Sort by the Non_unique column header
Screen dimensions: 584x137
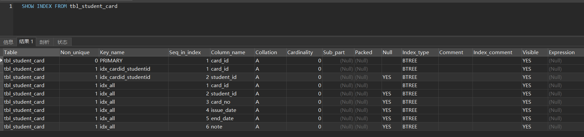click(x=79, y=52)
